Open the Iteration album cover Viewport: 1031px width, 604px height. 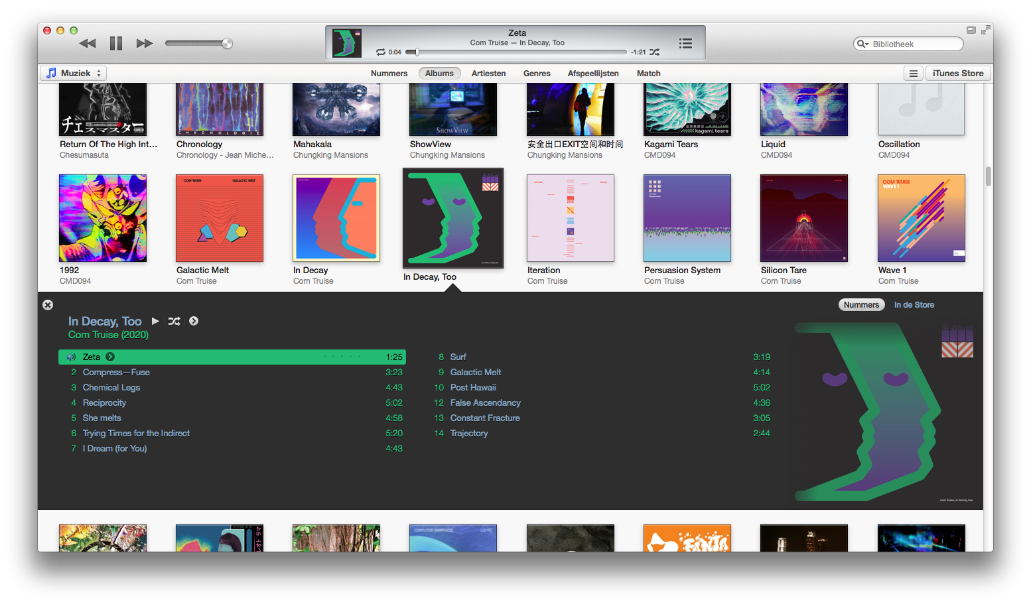tap(571, 218)
